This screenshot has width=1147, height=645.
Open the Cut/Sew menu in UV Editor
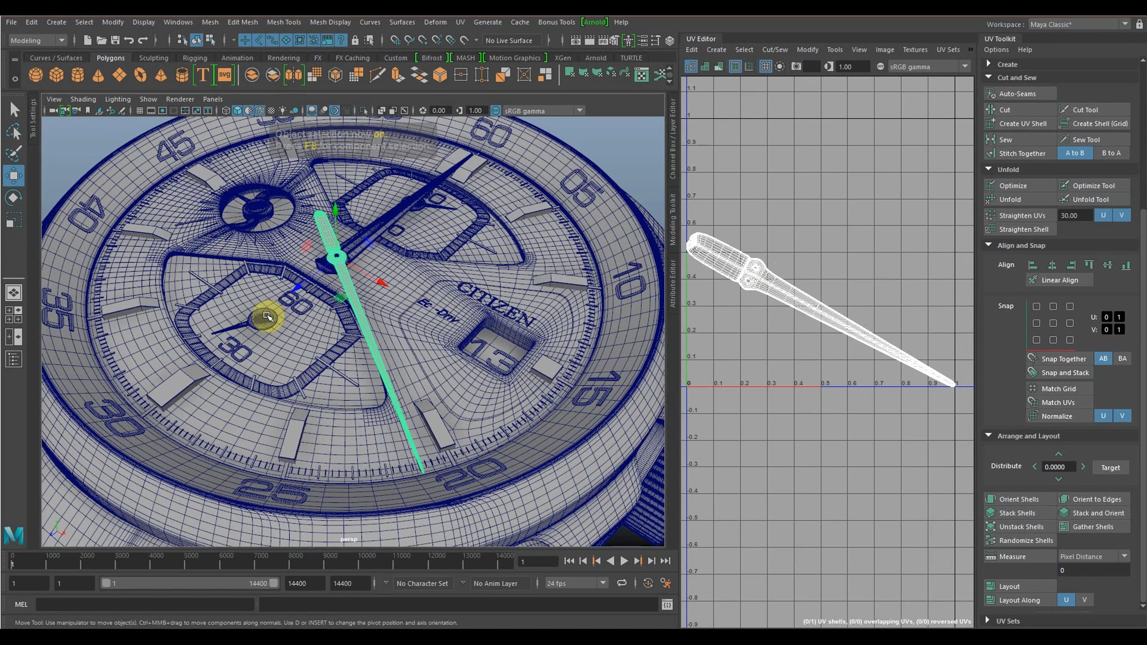(775, 50)
